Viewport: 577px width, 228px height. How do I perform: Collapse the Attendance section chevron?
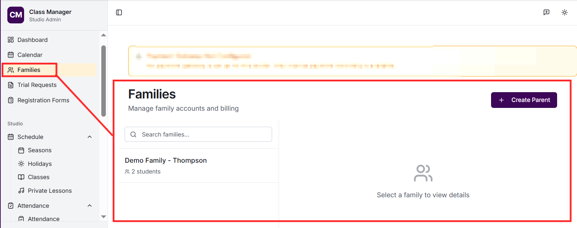point(90,206)
